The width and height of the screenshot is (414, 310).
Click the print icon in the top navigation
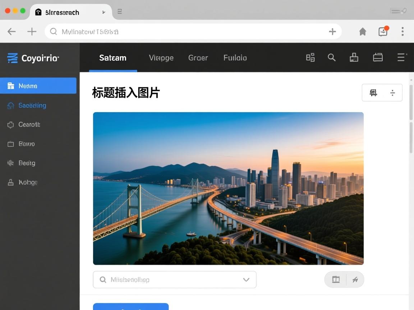(x=354, y=57)
